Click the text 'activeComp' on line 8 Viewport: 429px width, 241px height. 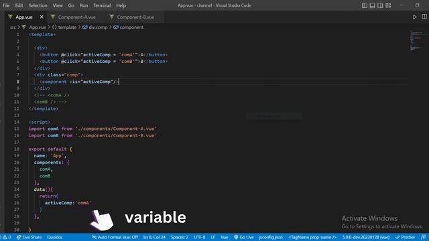pos(97,82)
